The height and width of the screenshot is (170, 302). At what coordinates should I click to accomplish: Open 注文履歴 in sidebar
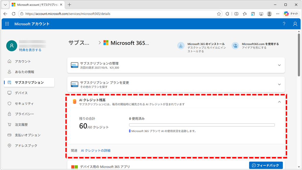pos(29,125)
